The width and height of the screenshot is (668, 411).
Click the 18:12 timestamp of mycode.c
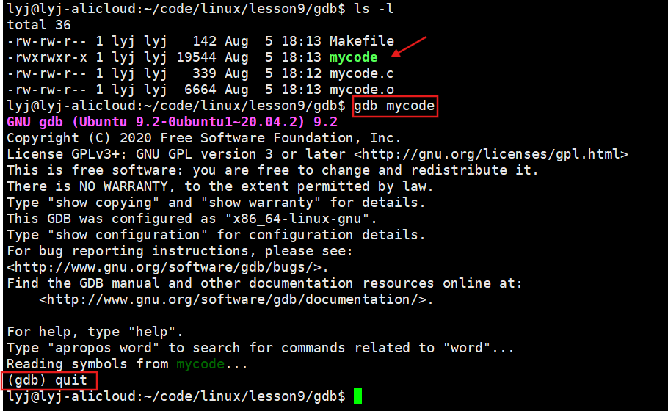[301, 73]
